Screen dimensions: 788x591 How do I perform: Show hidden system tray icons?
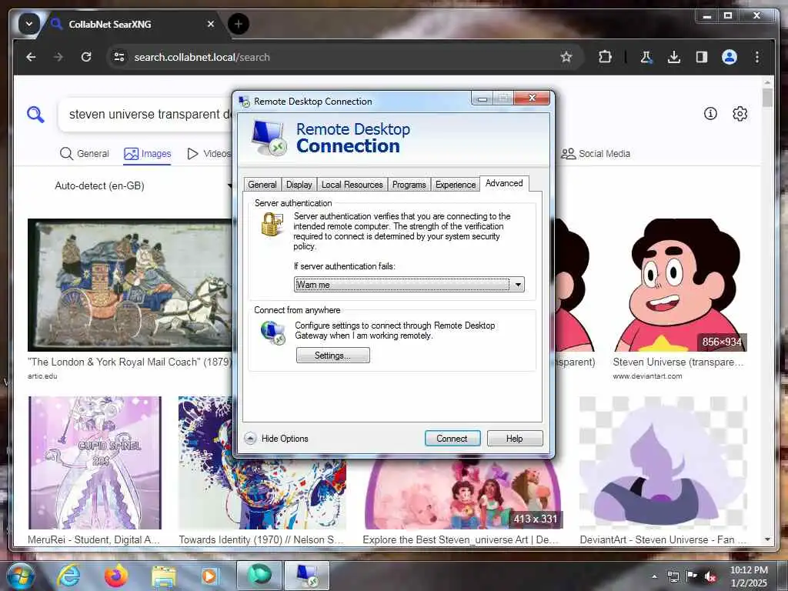(x=654, y=576)
